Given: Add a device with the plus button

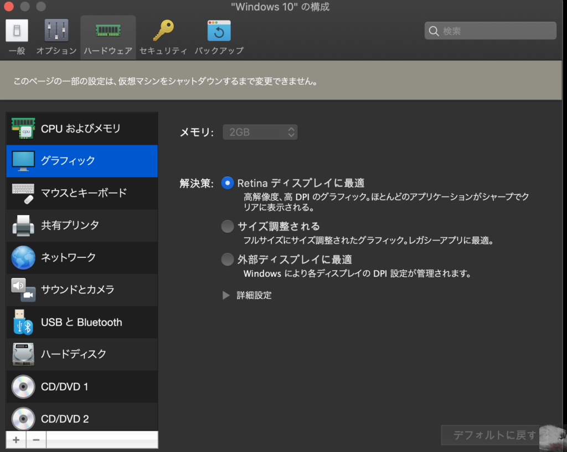Looking at the screenshot, I should click(x=16, y=440).
